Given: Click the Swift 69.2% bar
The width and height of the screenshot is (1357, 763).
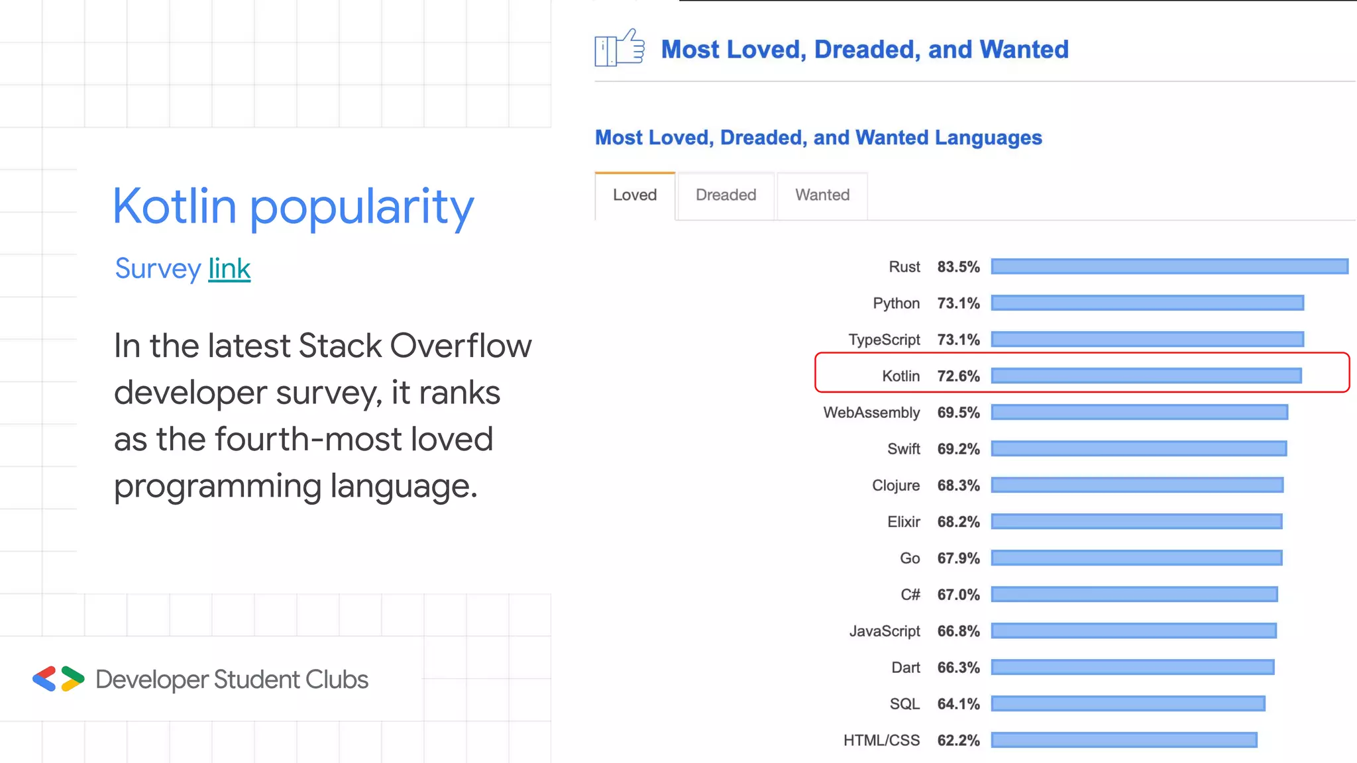Looking at the screenshot, I should [x=1139, y=448].
